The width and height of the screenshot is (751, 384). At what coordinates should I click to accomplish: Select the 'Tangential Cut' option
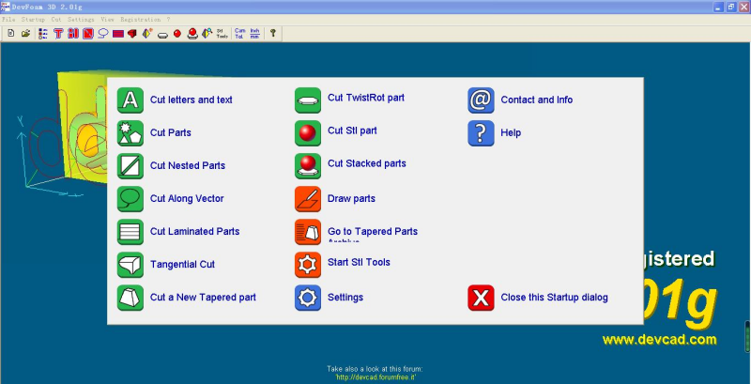tap(182, 265)
